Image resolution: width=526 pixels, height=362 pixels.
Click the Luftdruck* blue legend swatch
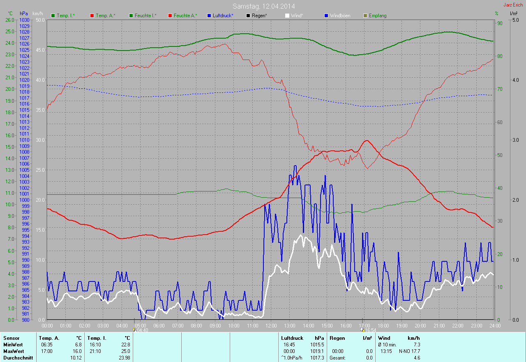(x=210, y=16)
